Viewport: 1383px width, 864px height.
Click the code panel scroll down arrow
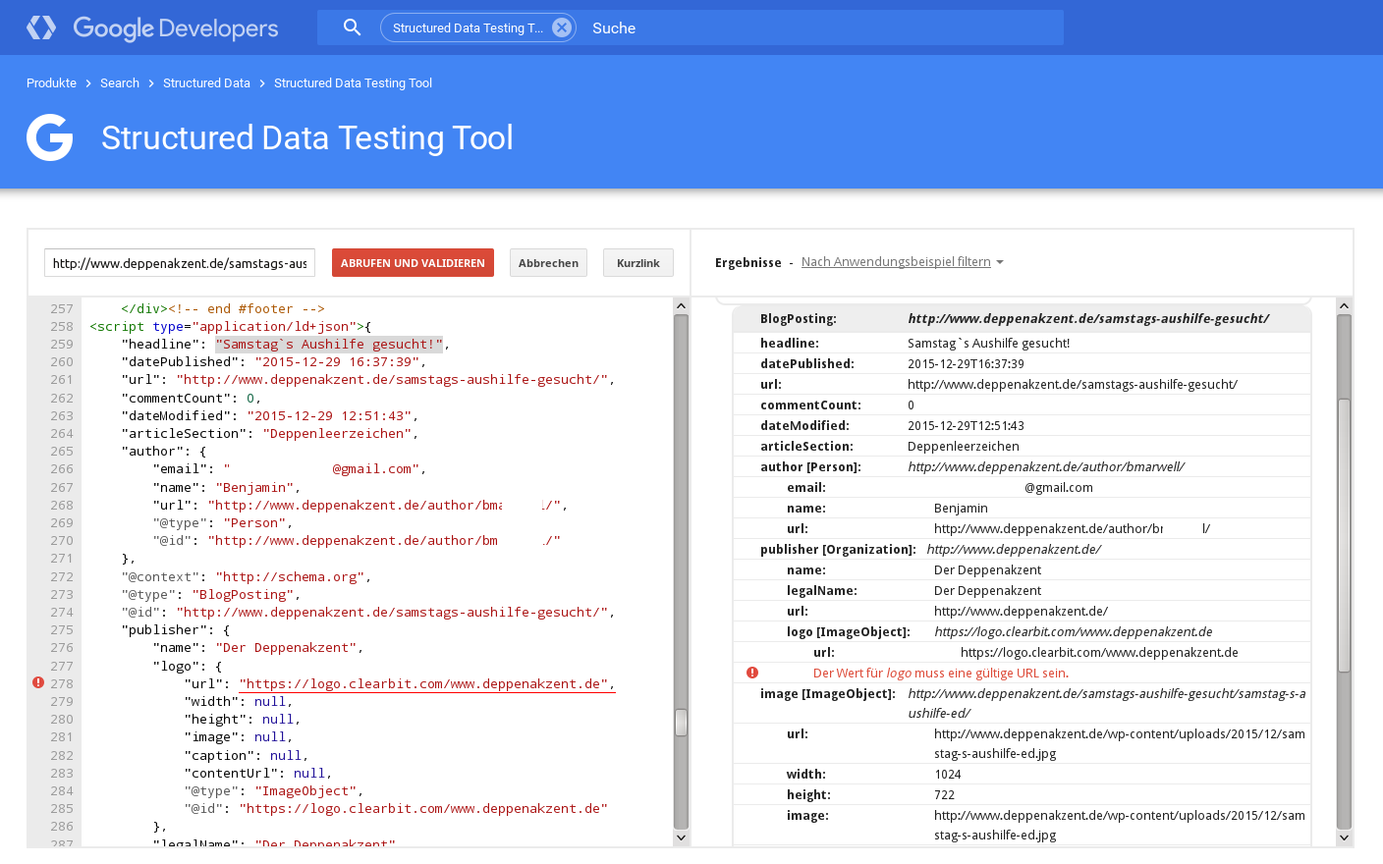click(681, 837)
